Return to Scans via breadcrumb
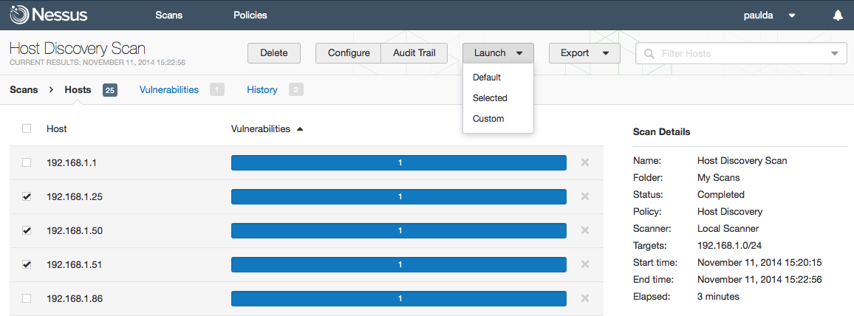Screen dimensions: 854x316 (24, 90)
